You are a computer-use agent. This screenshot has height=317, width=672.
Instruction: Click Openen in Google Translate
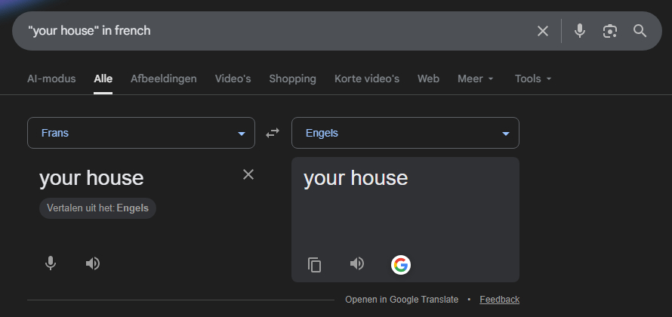click(x=402, y=300)
